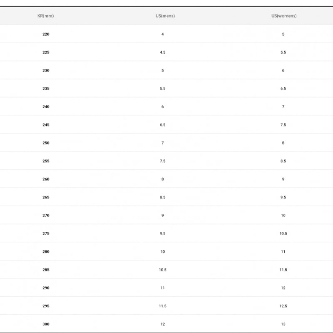Select the 225 KR size cell
This screenshot has width=333, height=333.
pyautogui.click(x=46, y=52)
